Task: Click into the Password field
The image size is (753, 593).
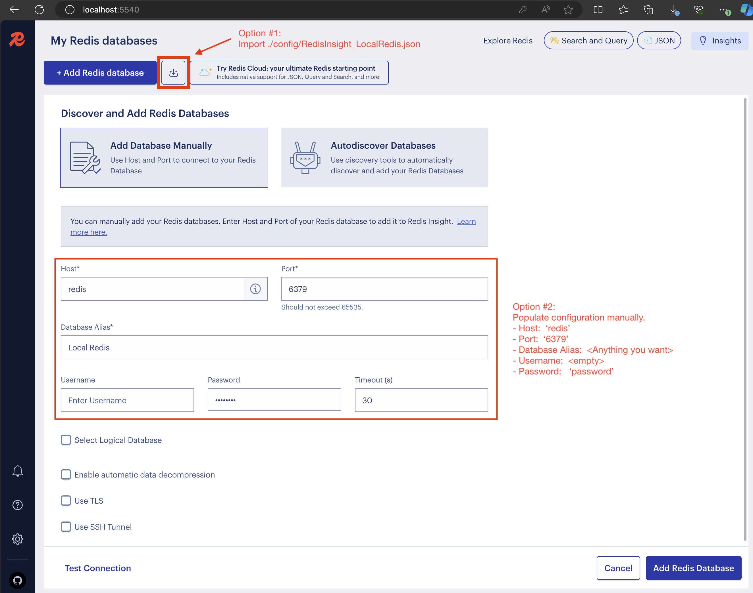Action: click(x=274, y=400)
